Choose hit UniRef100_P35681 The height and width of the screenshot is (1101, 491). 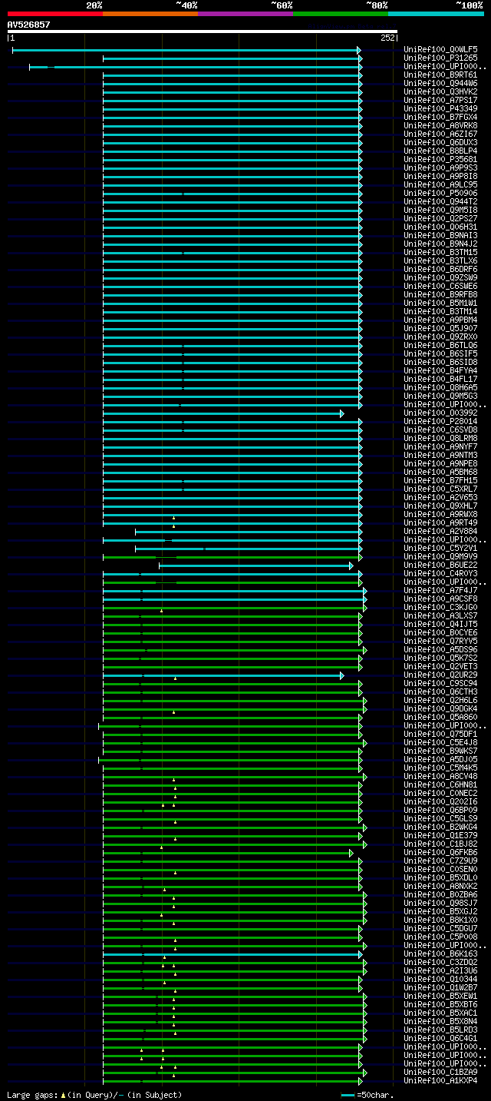coord(440,160)
